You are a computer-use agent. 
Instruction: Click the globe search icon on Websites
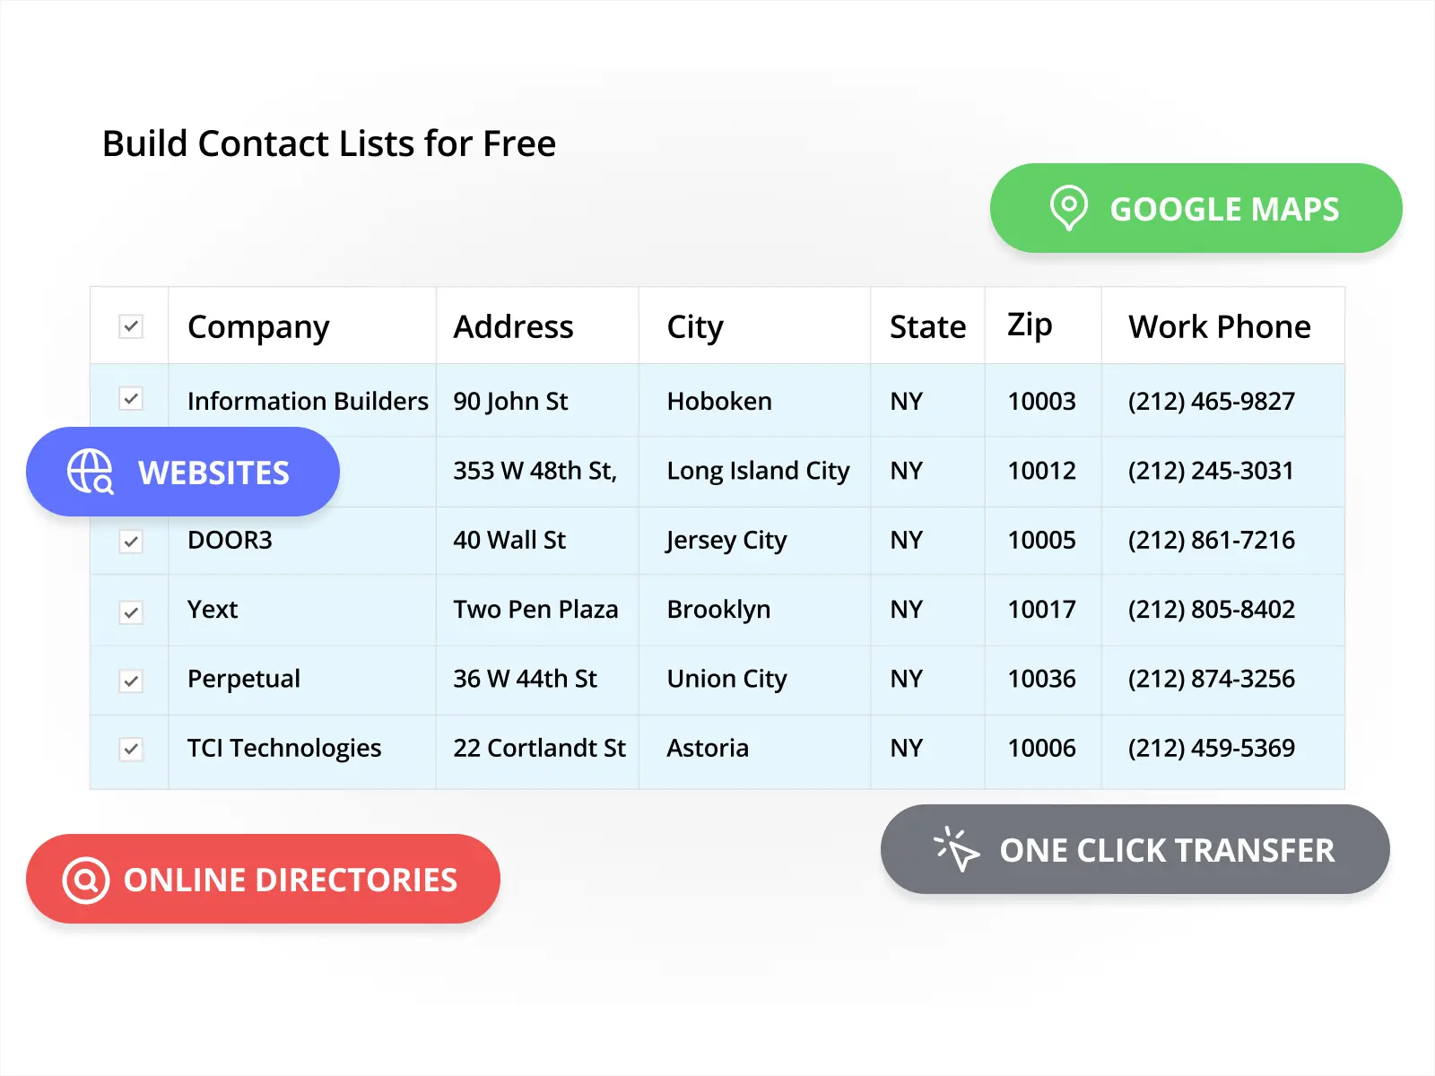click(x=91, y=472)
